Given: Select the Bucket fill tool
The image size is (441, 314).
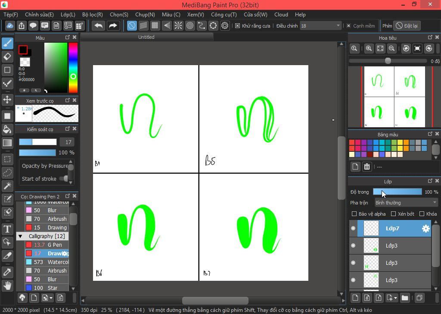Looking at the screenshot, I should [7, 129].
